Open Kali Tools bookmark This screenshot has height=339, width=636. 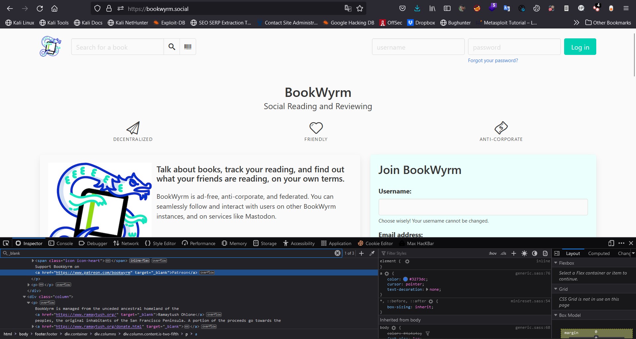54,22
